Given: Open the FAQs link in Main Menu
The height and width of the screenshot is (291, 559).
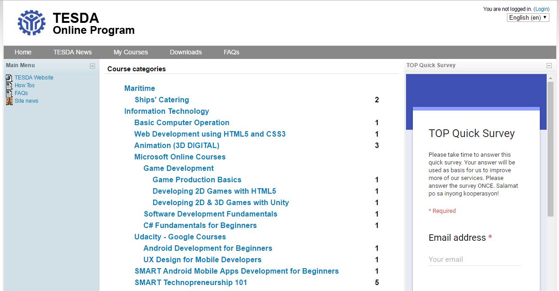Looking at the screenshot, I should [x=21, y=93].
